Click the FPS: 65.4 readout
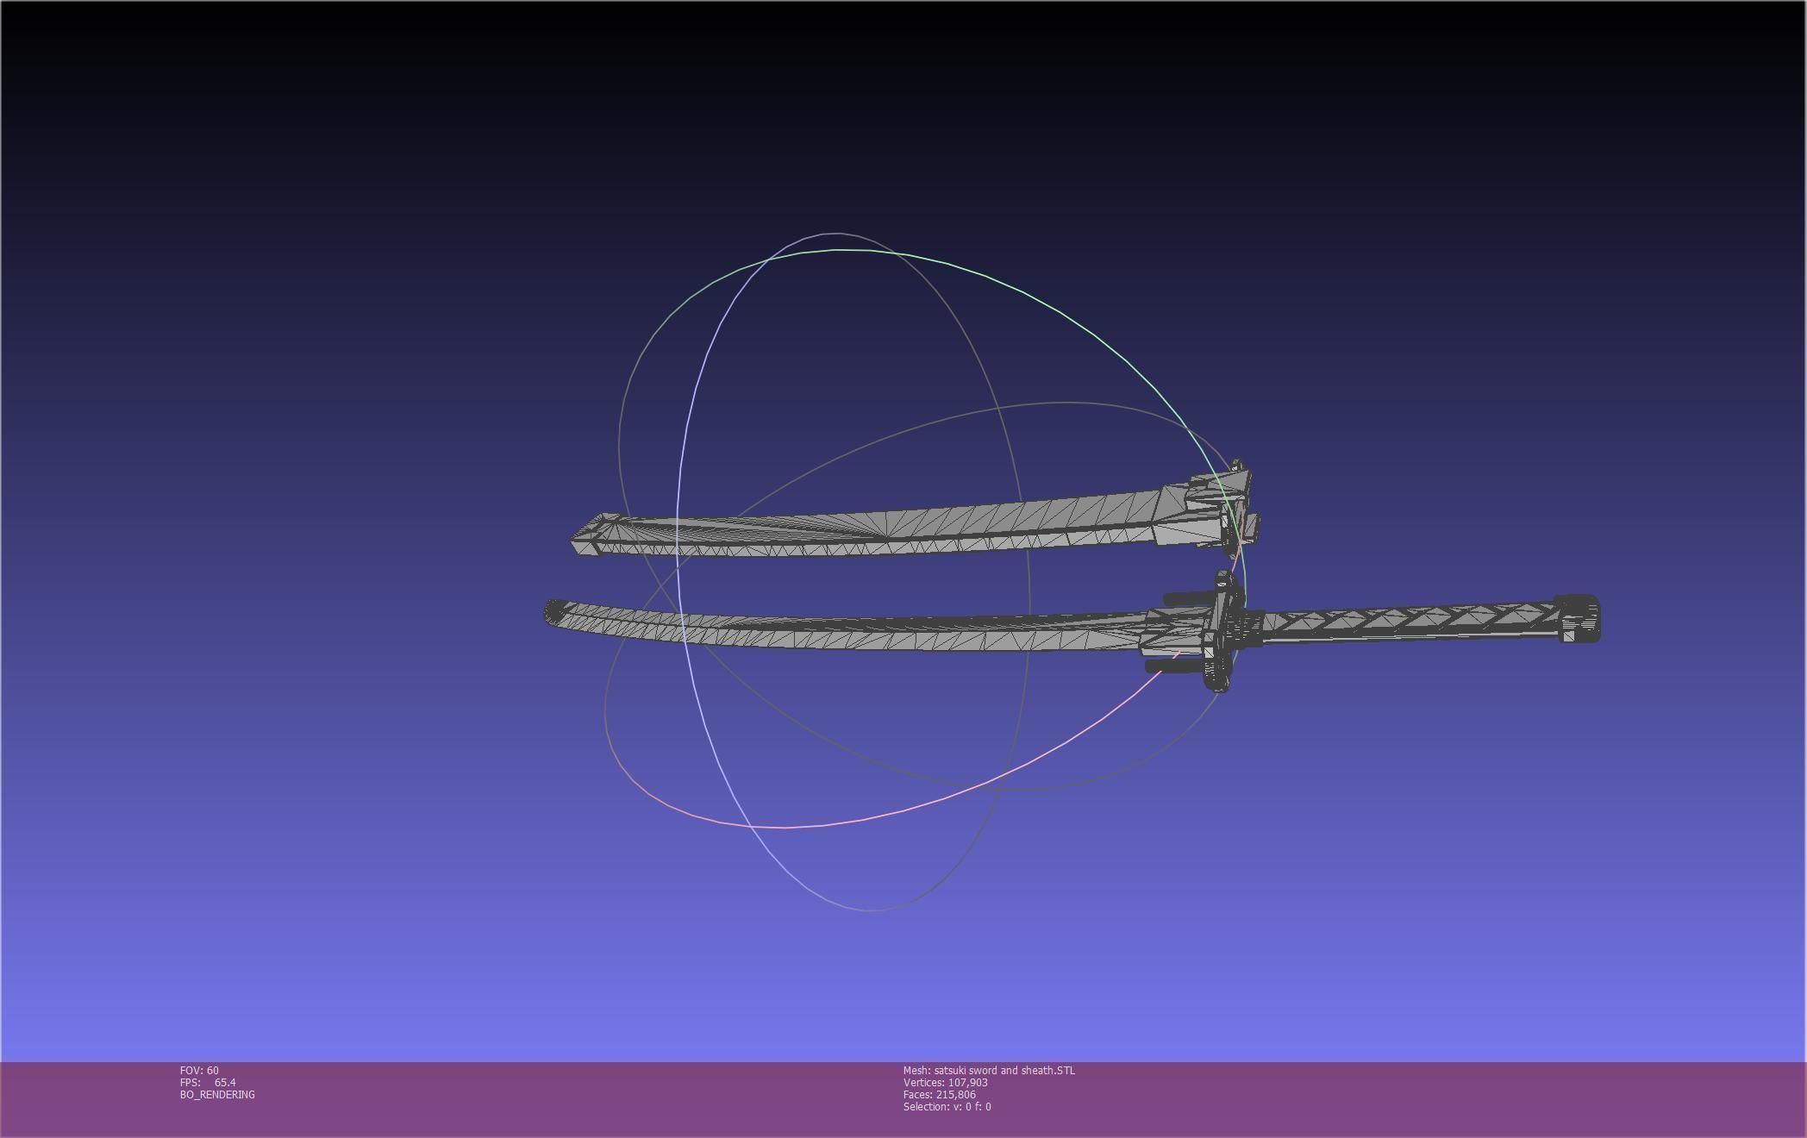Viewport: 1807px width, 1138px height. [208, 1083]
